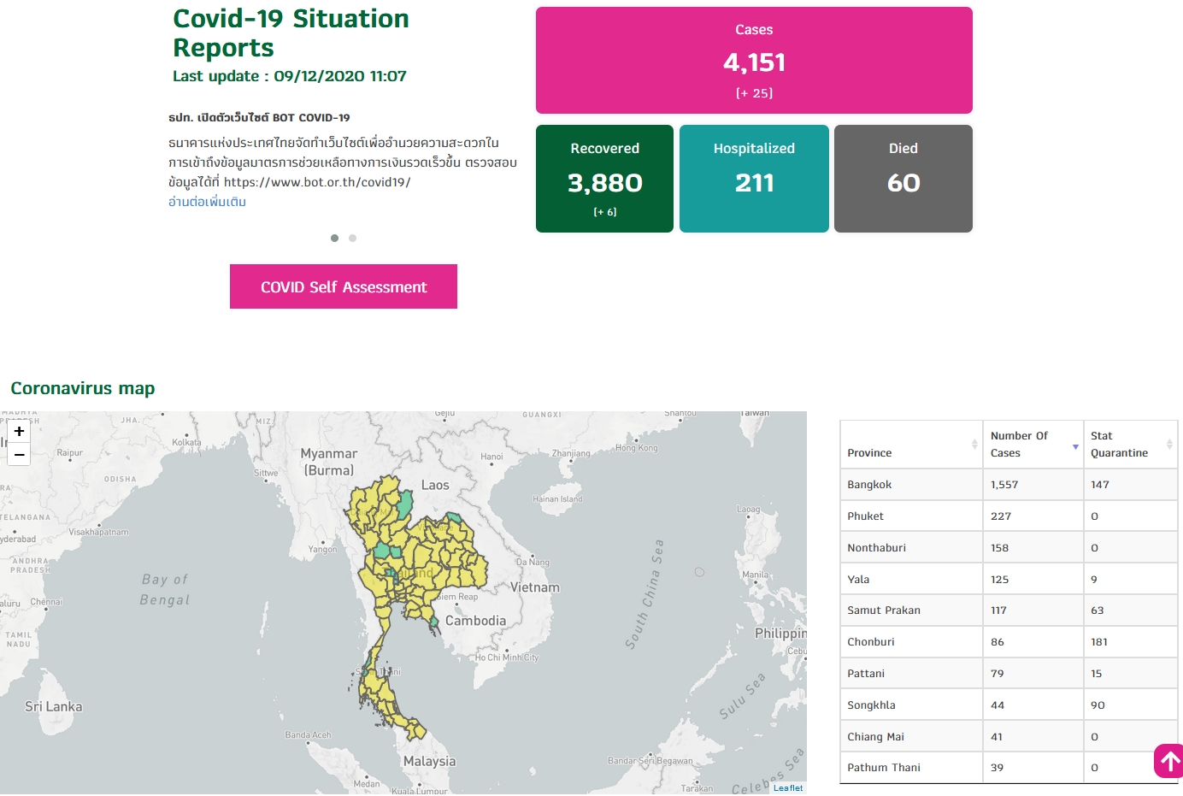Screen dimensions: 1183x796
Task: Select the Phuket row in table
Action: [1009, 516]
